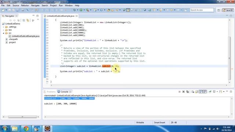Maximize the editor area
The image size is (235, 132).
231,16
